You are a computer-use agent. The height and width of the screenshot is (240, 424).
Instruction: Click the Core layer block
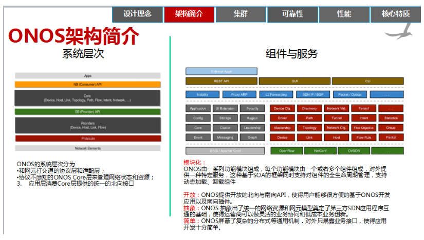[88, 98]
